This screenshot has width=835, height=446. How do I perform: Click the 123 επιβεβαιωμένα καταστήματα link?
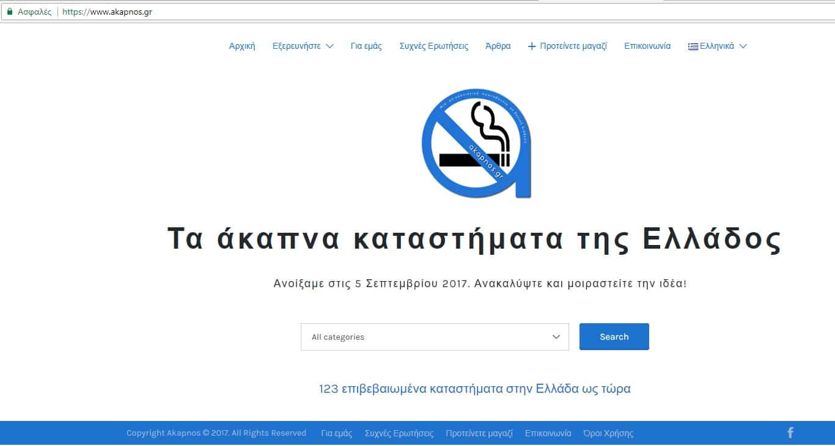475,389
